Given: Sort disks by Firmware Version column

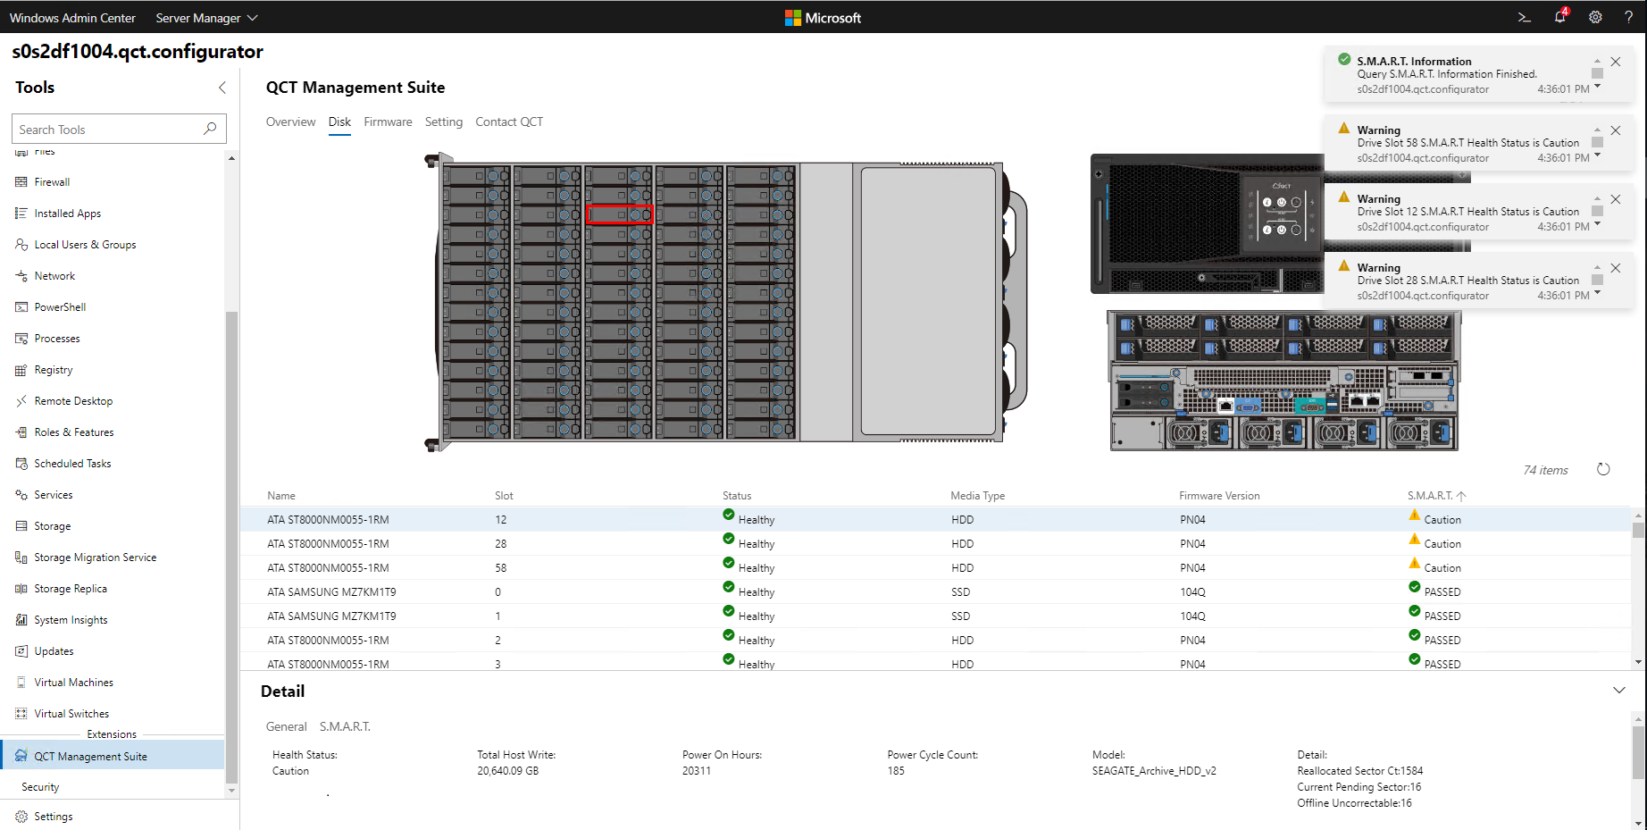Looking at the screenshot, I should click(1219, 496).
